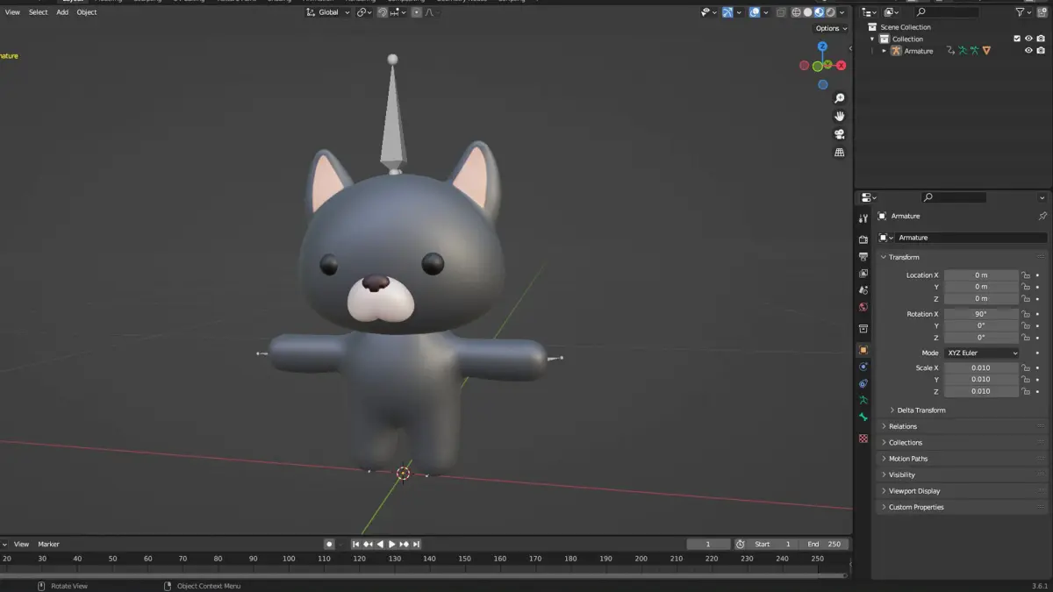1053x592 pixels.
Task: Hide Armature with its eye icon
Action: (x=1028, y=51)
